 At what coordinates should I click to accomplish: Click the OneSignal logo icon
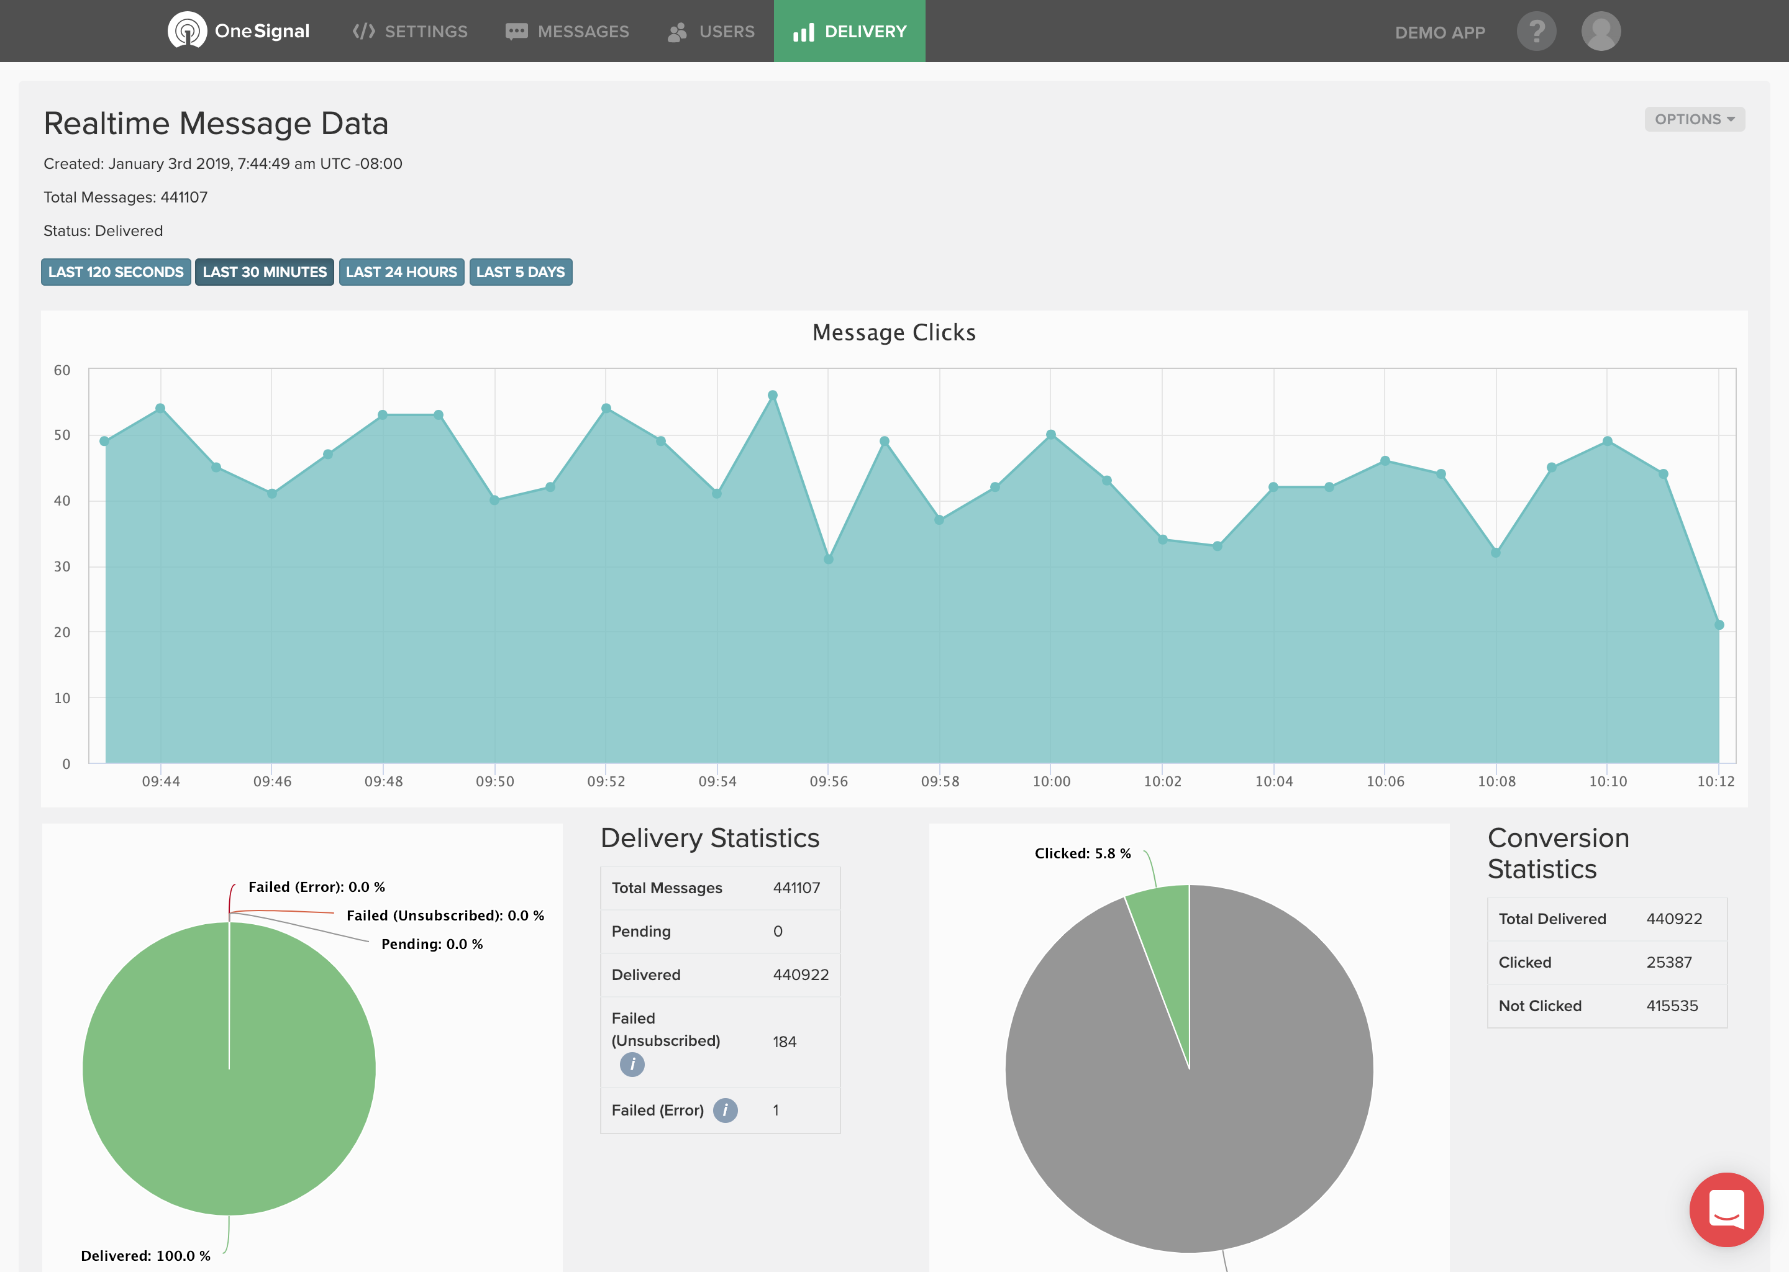187,30
